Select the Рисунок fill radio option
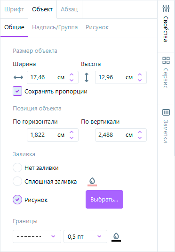The height and width of the screenshot is (252, 175). click(x=17, y=200)
